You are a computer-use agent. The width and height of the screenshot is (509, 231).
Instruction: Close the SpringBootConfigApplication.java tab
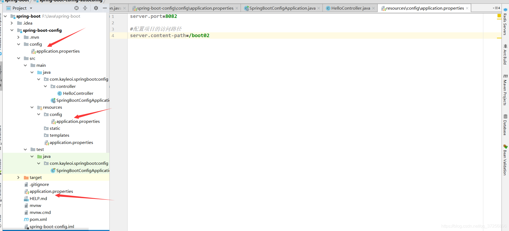[x=319, y=8]
